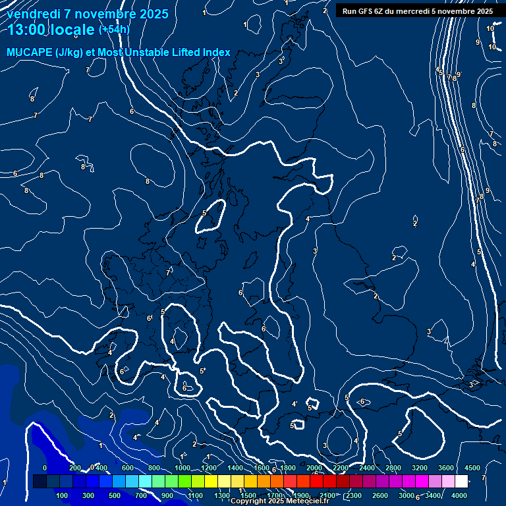Screen dimensions: 506x506
Task: Click the '200' legend value
Action: click(75, 468)
